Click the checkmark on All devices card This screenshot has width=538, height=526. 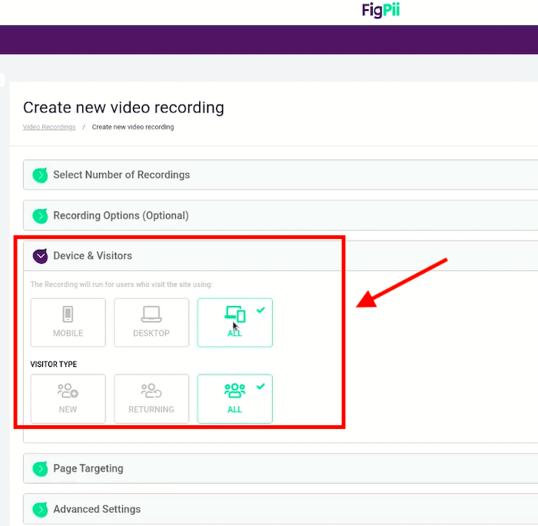click(x=261, y=310)
